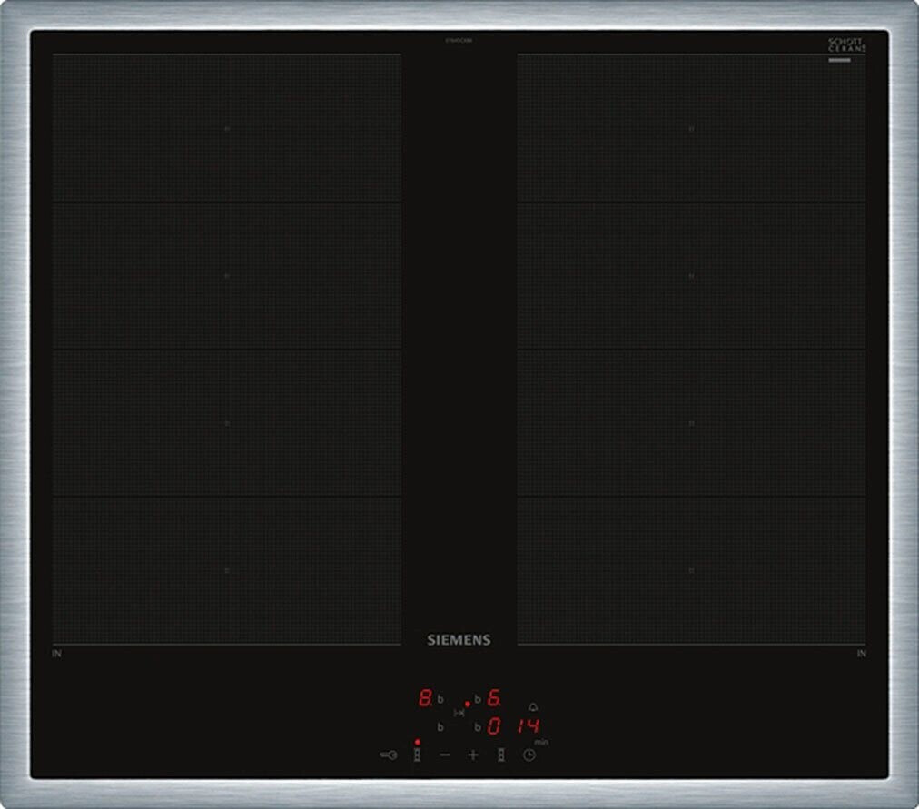Tap the zone link icon between displays
Screen dimensions: 919x809
click(459, 713)
